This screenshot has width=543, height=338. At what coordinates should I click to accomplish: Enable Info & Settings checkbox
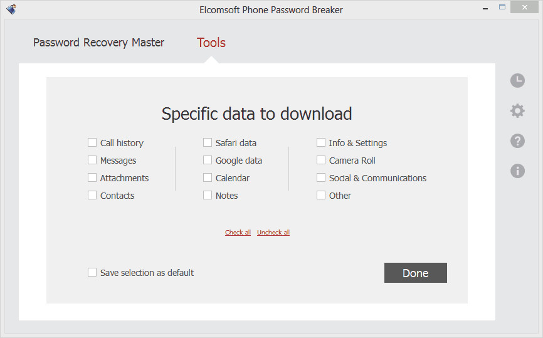pos(321,143)
